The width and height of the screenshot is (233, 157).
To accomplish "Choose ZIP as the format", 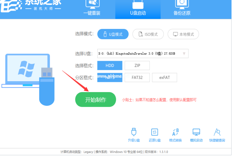I will coord(137,65).
